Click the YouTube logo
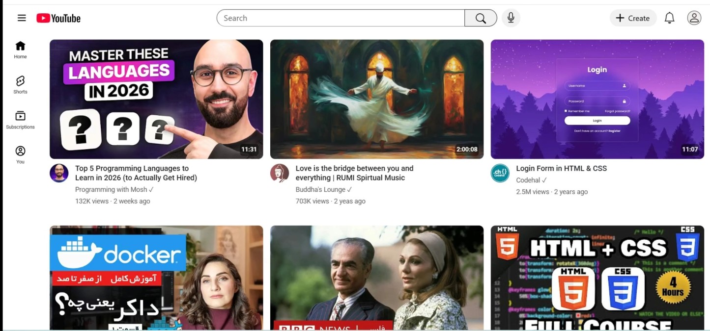The width and height of the screenshot is (710, 331). [x=58, y=18]
